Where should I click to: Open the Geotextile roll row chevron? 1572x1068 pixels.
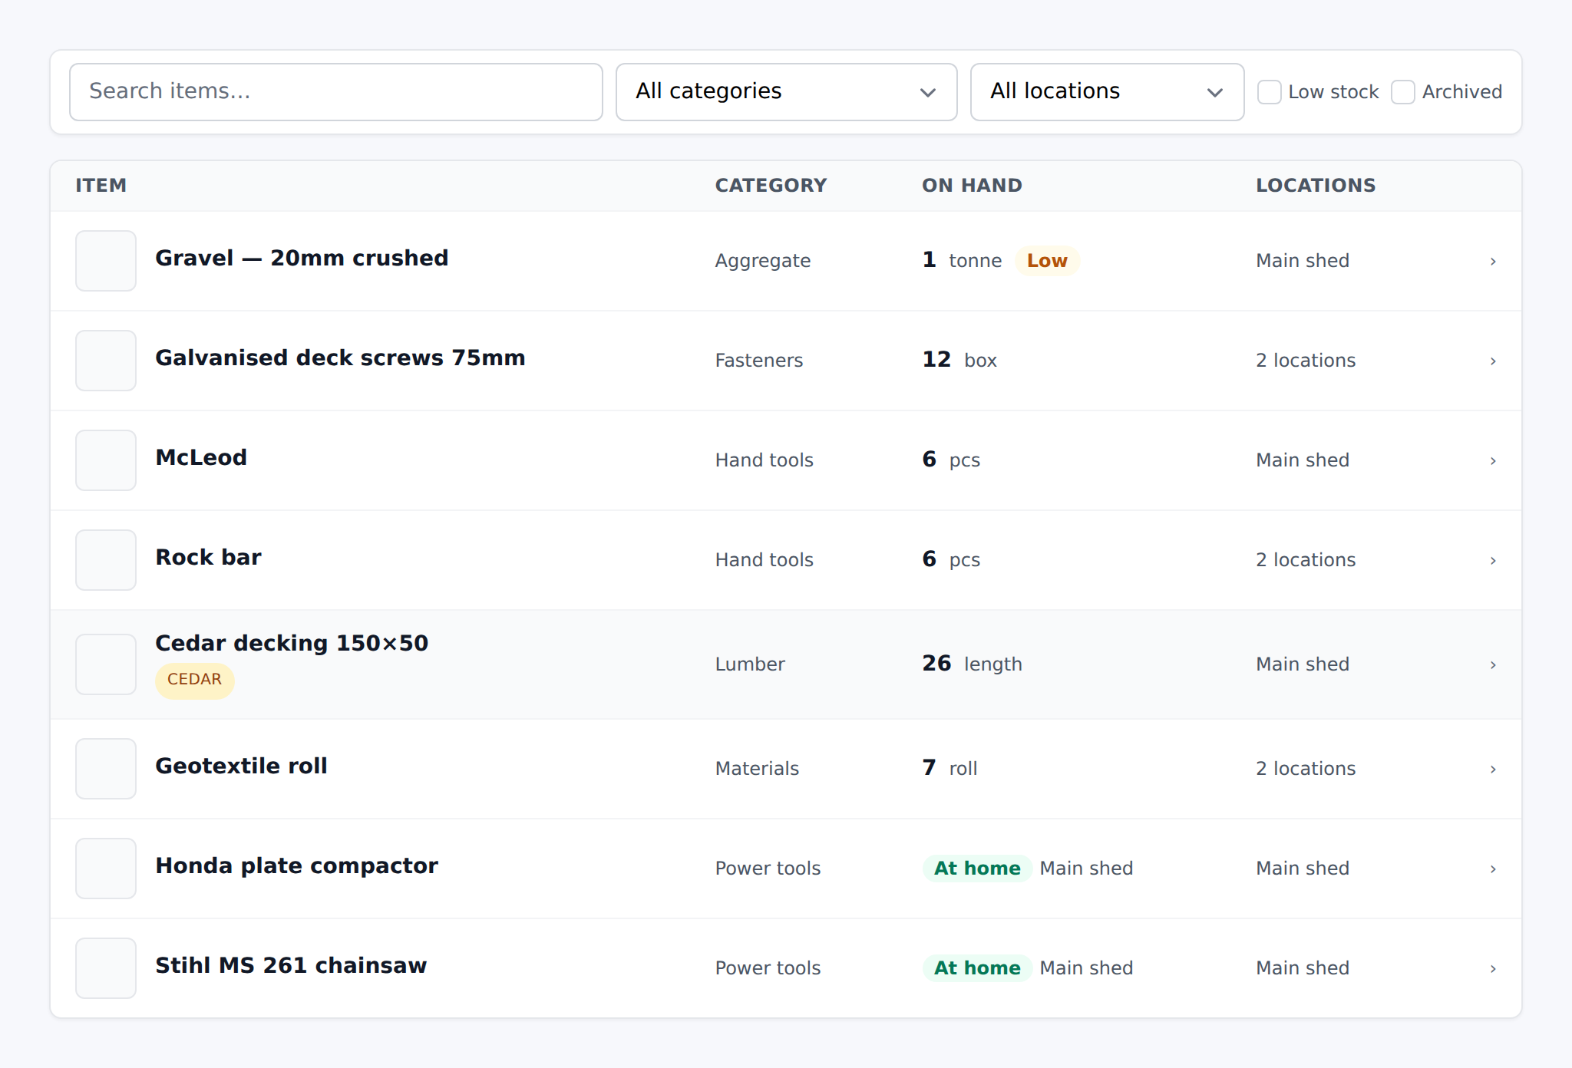point(1493,770)
